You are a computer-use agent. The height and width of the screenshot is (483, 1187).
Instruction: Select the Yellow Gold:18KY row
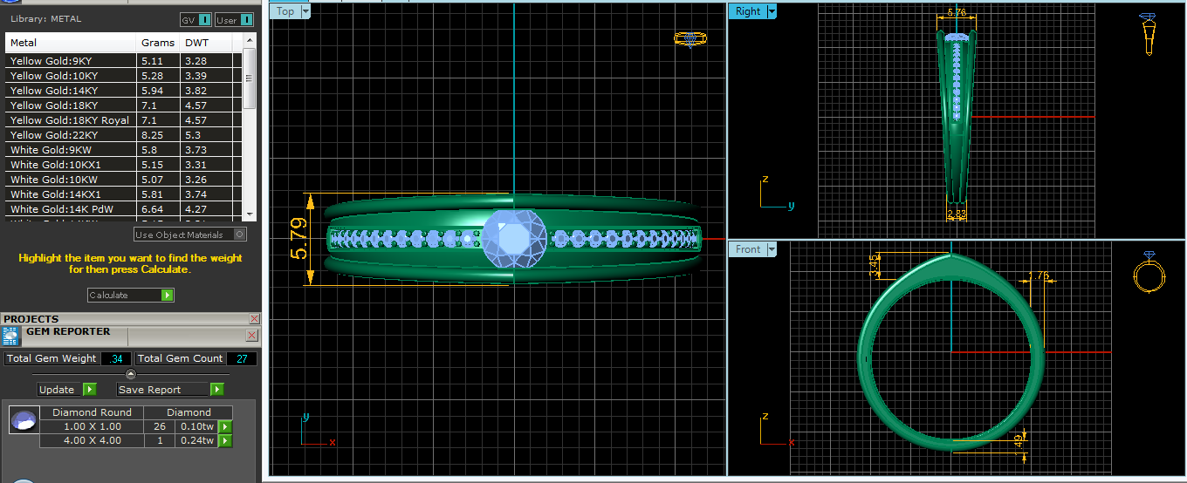click(x=124, y=105)
